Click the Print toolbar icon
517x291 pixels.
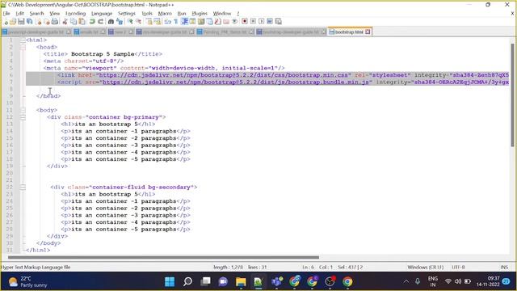(55, 22)
